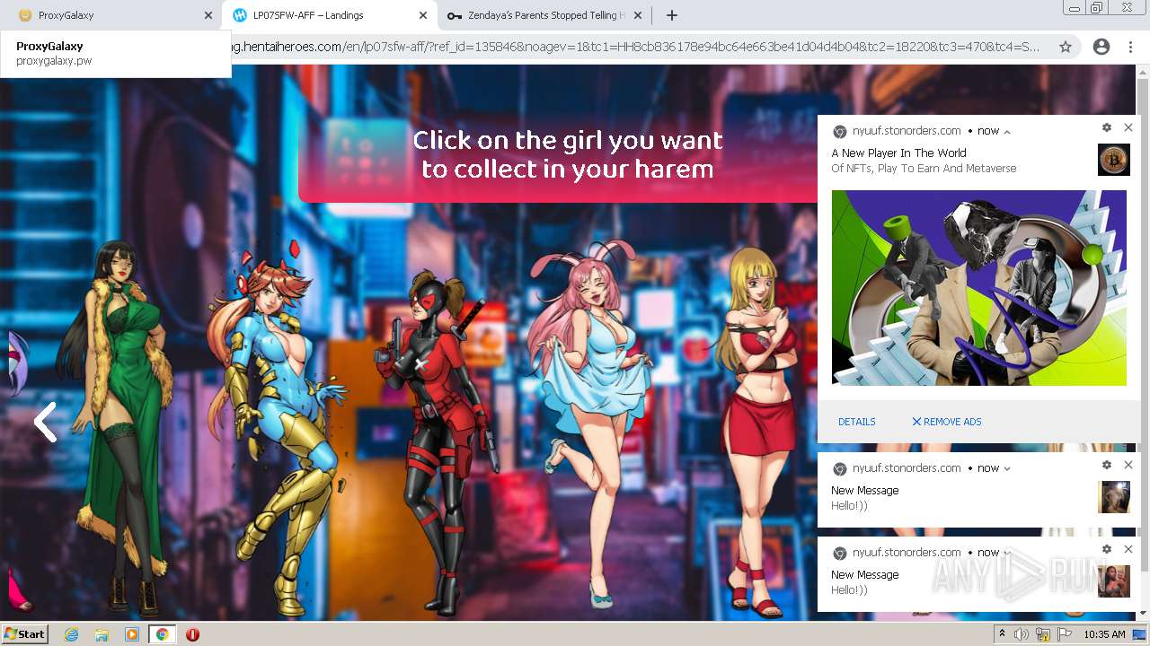1150x646 pixels.
Task: Bookmark this page with the star icon
Action: [x=1066, y=47]
